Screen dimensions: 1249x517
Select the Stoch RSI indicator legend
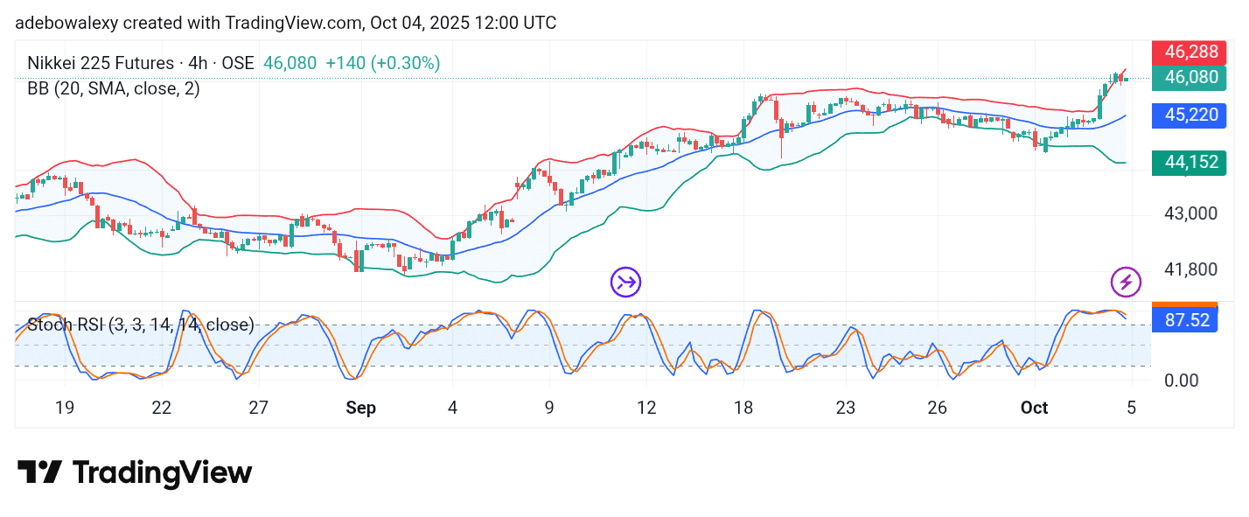coord(141,325)
